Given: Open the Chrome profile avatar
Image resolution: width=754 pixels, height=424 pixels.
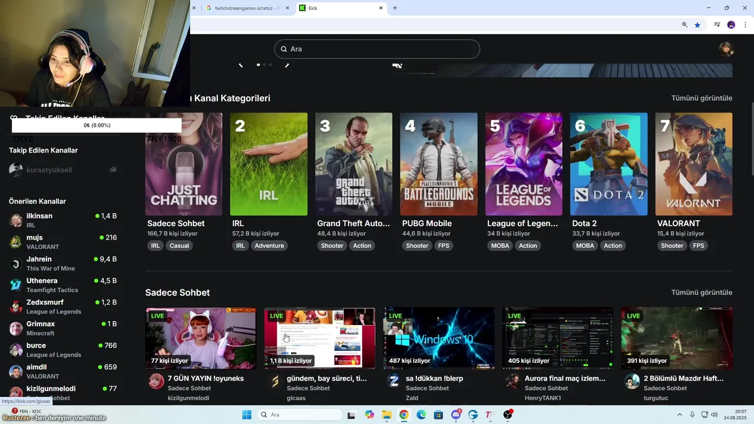Looking at the screenshot, I should (x=731, y=25).
